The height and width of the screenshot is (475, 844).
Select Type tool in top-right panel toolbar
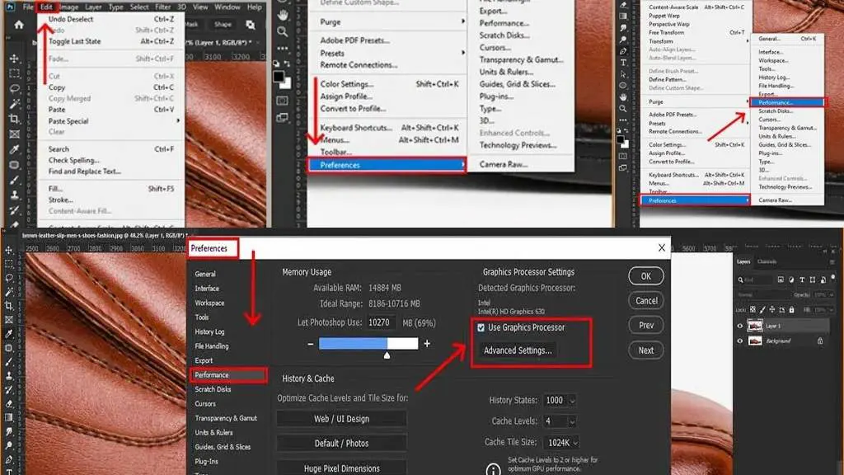tap(623, 63)
